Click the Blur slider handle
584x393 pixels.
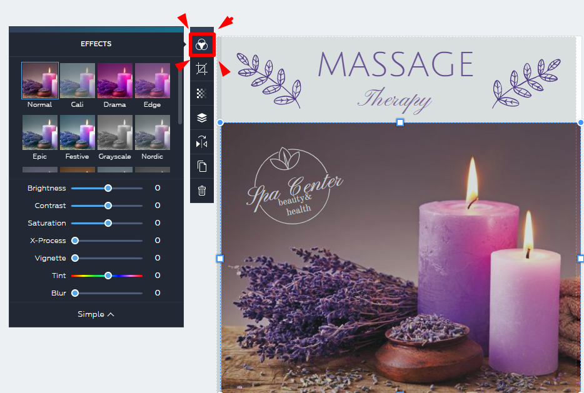(x=75, y=293)
